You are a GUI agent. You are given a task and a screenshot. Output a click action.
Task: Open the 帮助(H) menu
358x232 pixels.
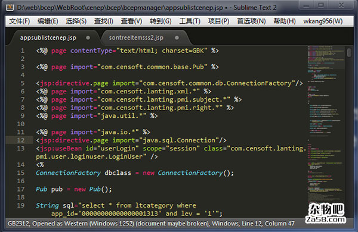[x=285, y=21]
